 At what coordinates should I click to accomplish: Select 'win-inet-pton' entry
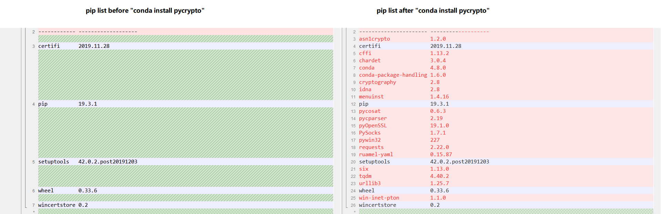click(379, 198)
